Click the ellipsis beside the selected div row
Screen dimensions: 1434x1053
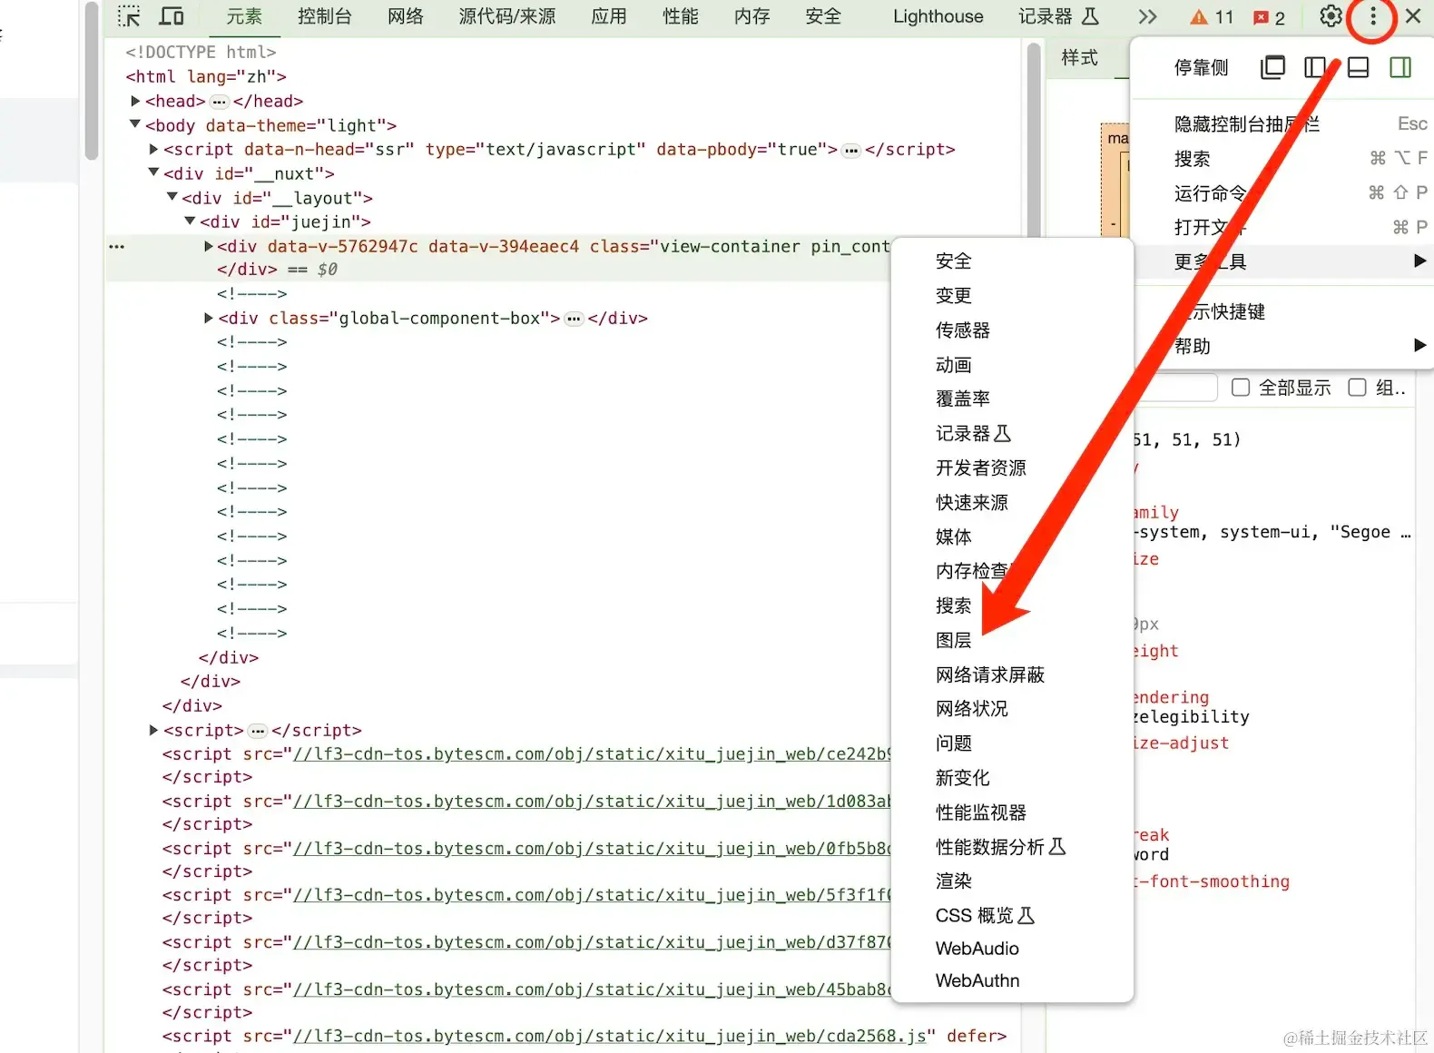(117, 246)
